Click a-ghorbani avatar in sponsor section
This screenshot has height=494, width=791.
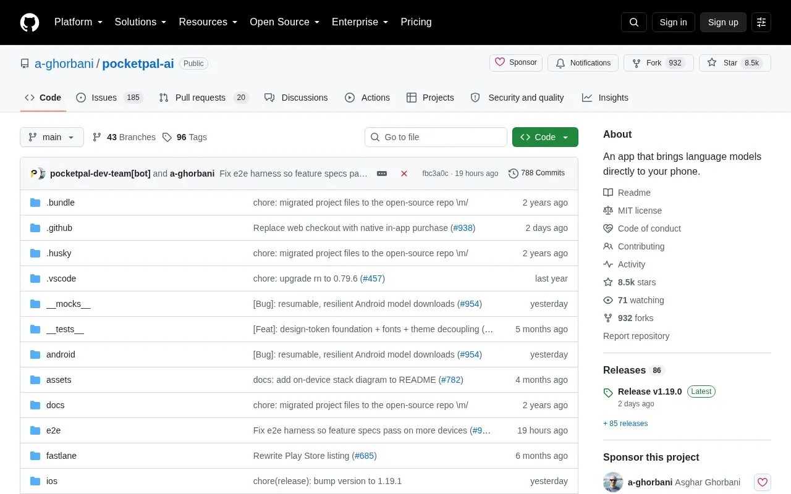[613, 482]
